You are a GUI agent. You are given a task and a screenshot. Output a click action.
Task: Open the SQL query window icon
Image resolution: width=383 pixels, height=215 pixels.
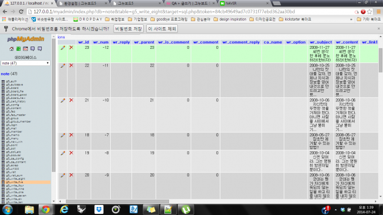pos(25,49)
